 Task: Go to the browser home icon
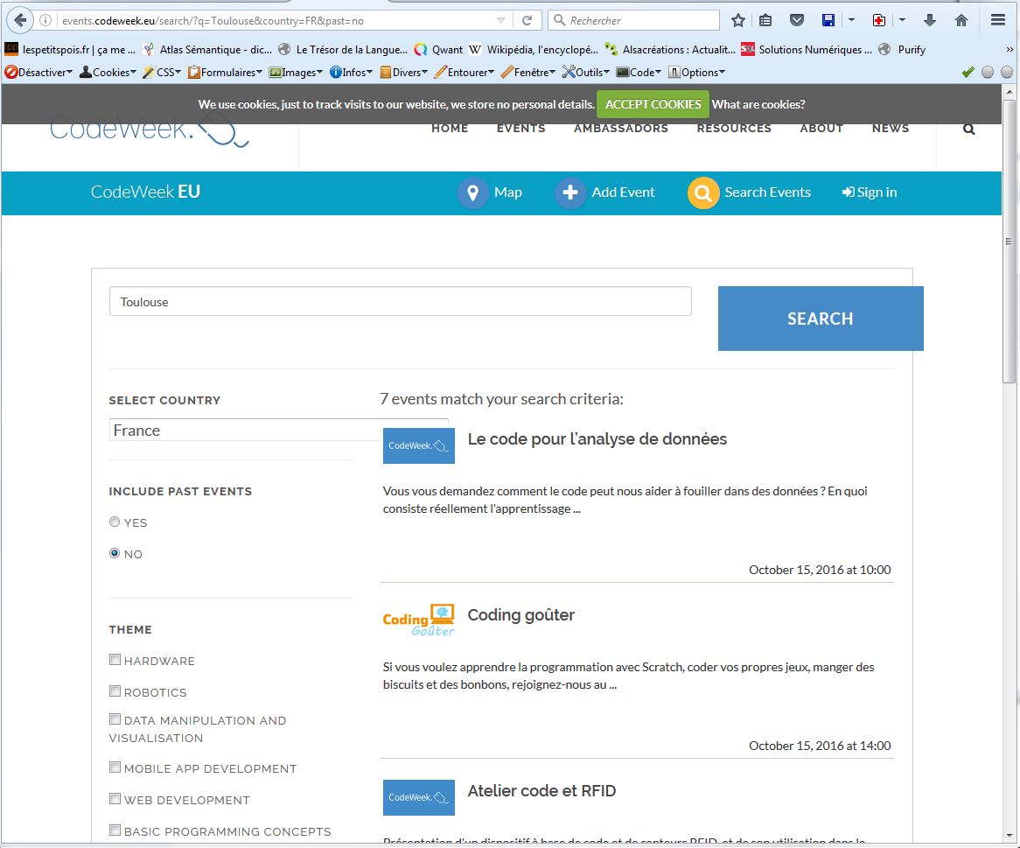pos(961,20)
